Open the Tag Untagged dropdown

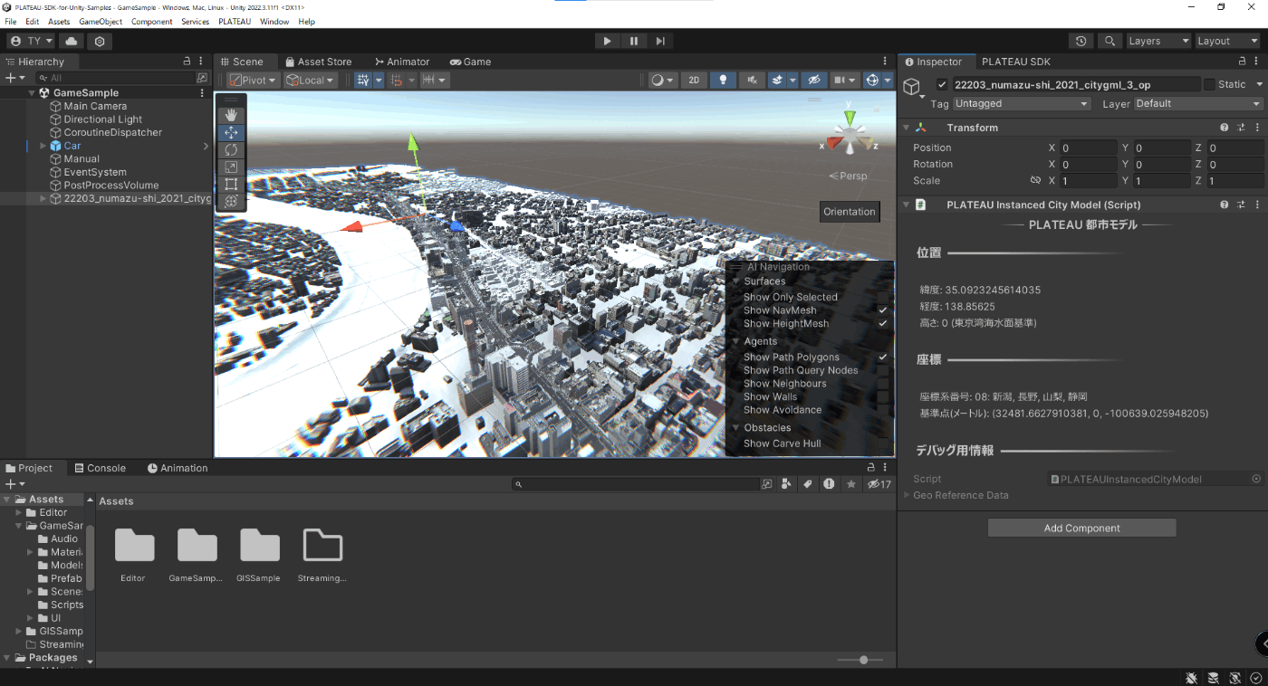click(1022, 103)
